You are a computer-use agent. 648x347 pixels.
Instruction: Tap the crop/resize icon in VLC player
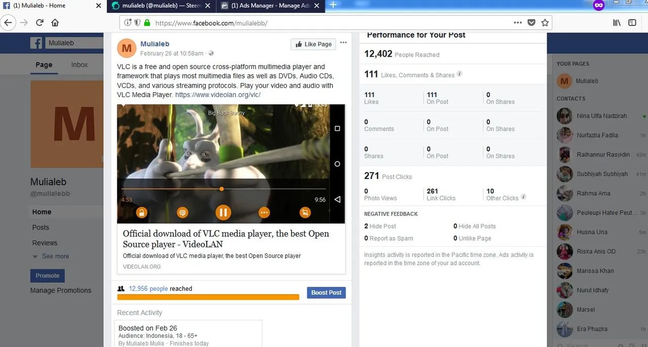click(305, 212)
